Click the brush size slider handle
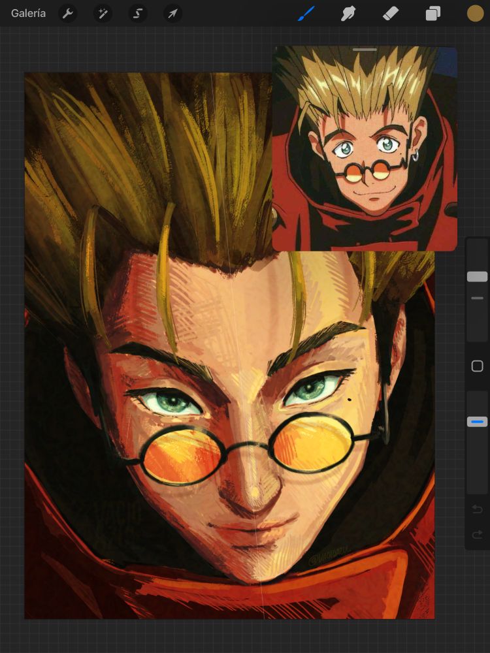The height and width of the screenshot is (653, 490). click(477, 276)
